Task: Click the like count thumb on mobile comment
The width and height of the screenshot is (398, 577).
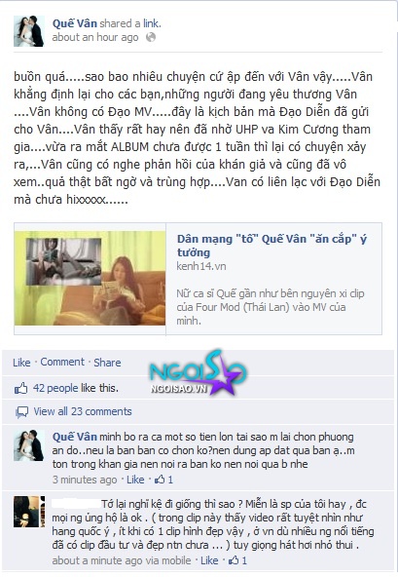Action: pos(234,560)
